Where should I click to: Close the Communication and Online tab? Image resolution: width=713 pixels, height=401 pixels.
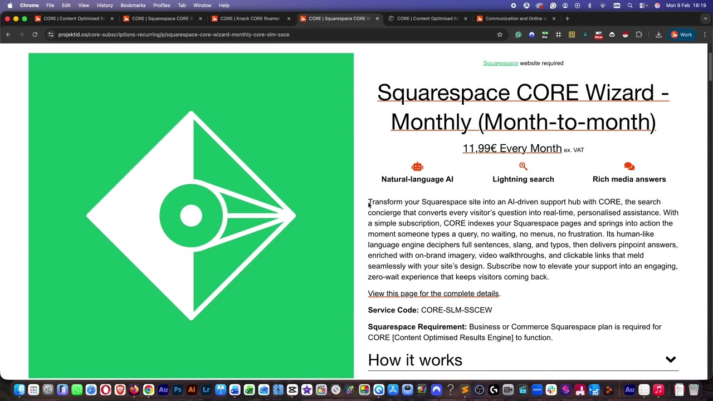click(554, 18)
